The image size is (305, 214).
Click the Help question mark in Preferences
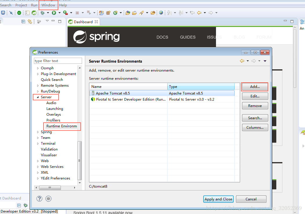coord(39,199)
